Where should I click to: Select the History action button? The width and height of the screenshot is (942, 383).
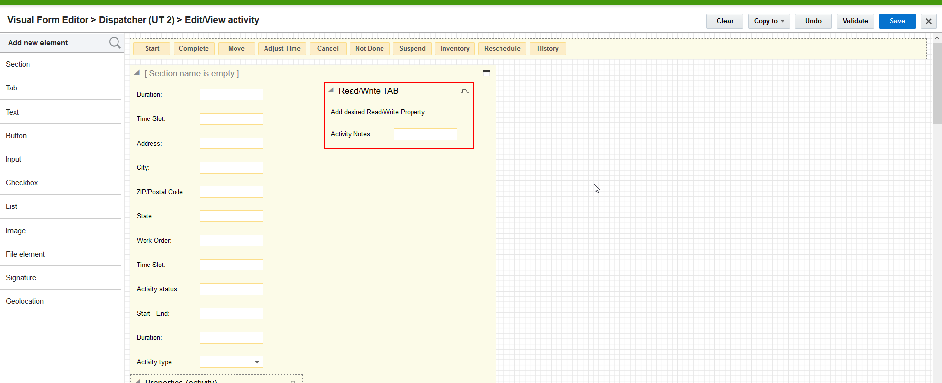[x=548, y=49]
